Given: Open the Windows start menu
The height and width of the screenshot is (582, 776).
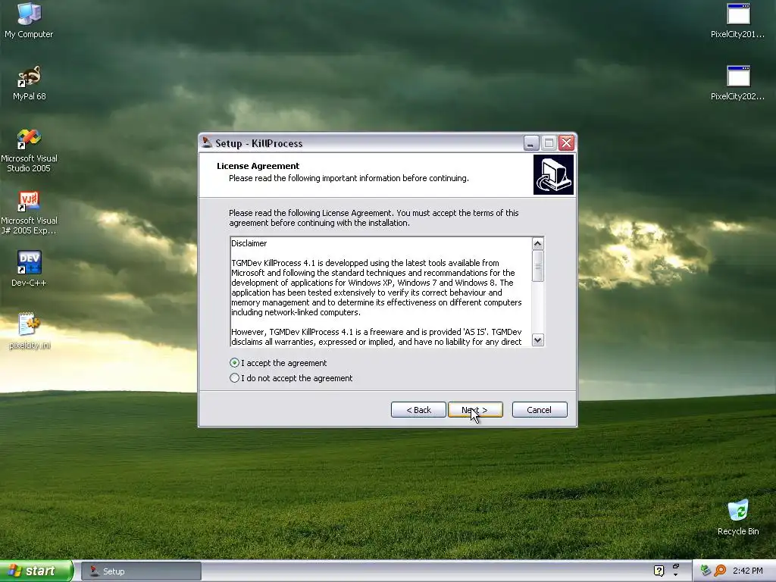Looking at the screenshot, I should coord(36,571).
